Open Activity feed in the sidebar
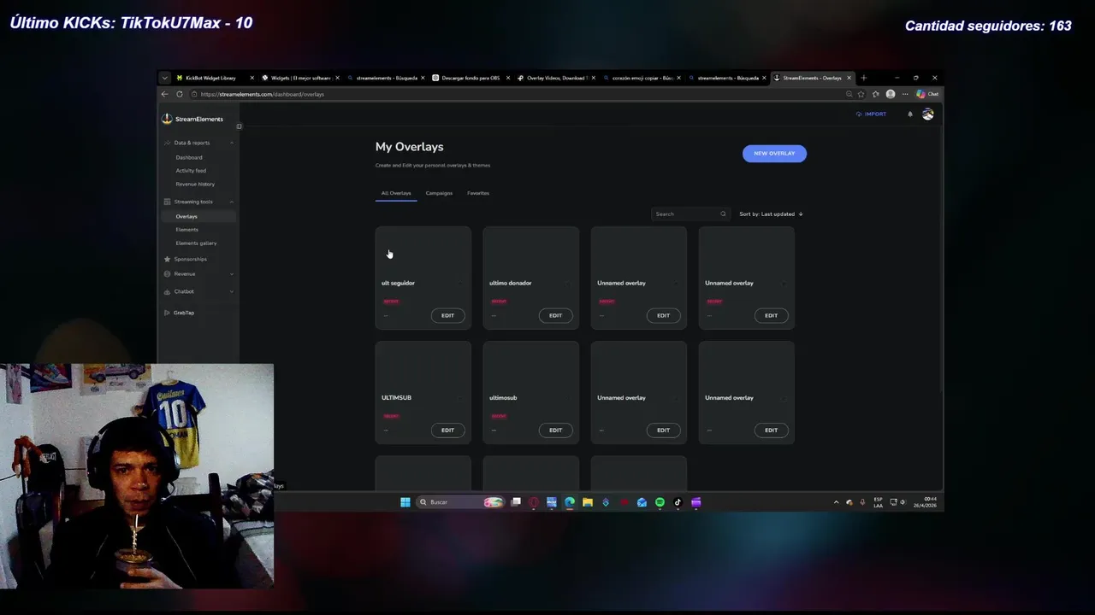Screen dimensions: 1095x615 click(x=191, y=171)
